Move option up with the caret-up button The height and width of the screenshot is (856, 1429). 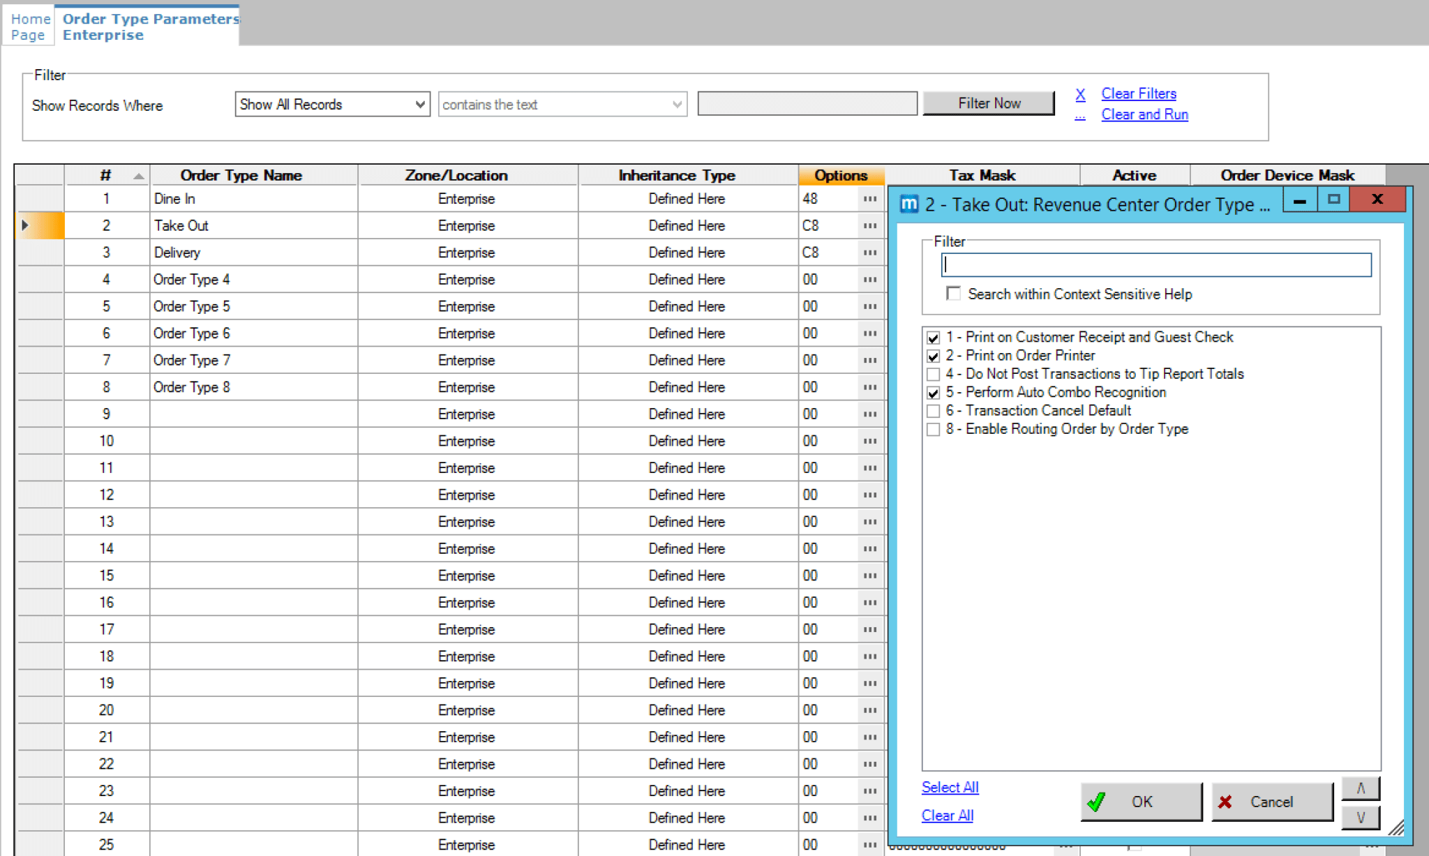(1361, 788)
